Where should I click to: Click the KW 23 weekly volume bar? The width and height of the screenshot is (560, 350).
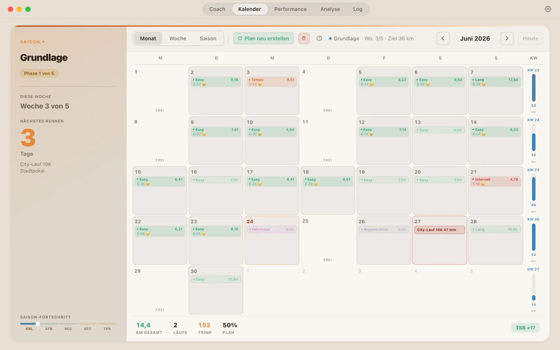tap(533, 87)
